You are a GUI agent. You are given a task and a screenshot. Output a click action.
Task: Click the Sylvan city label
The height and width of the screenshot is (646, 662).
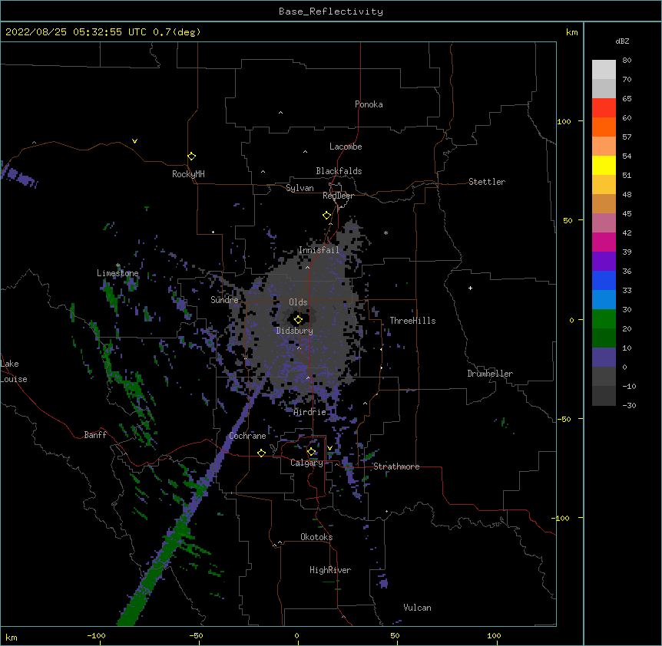point(300,188)
